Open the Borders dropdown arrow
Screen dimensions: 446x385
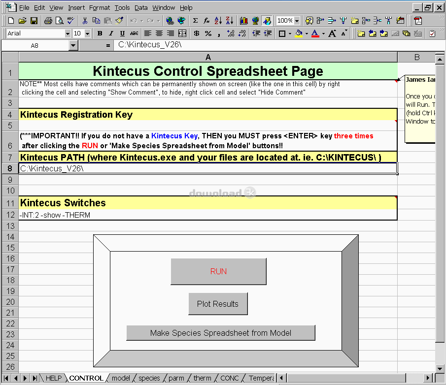[290, 33]
